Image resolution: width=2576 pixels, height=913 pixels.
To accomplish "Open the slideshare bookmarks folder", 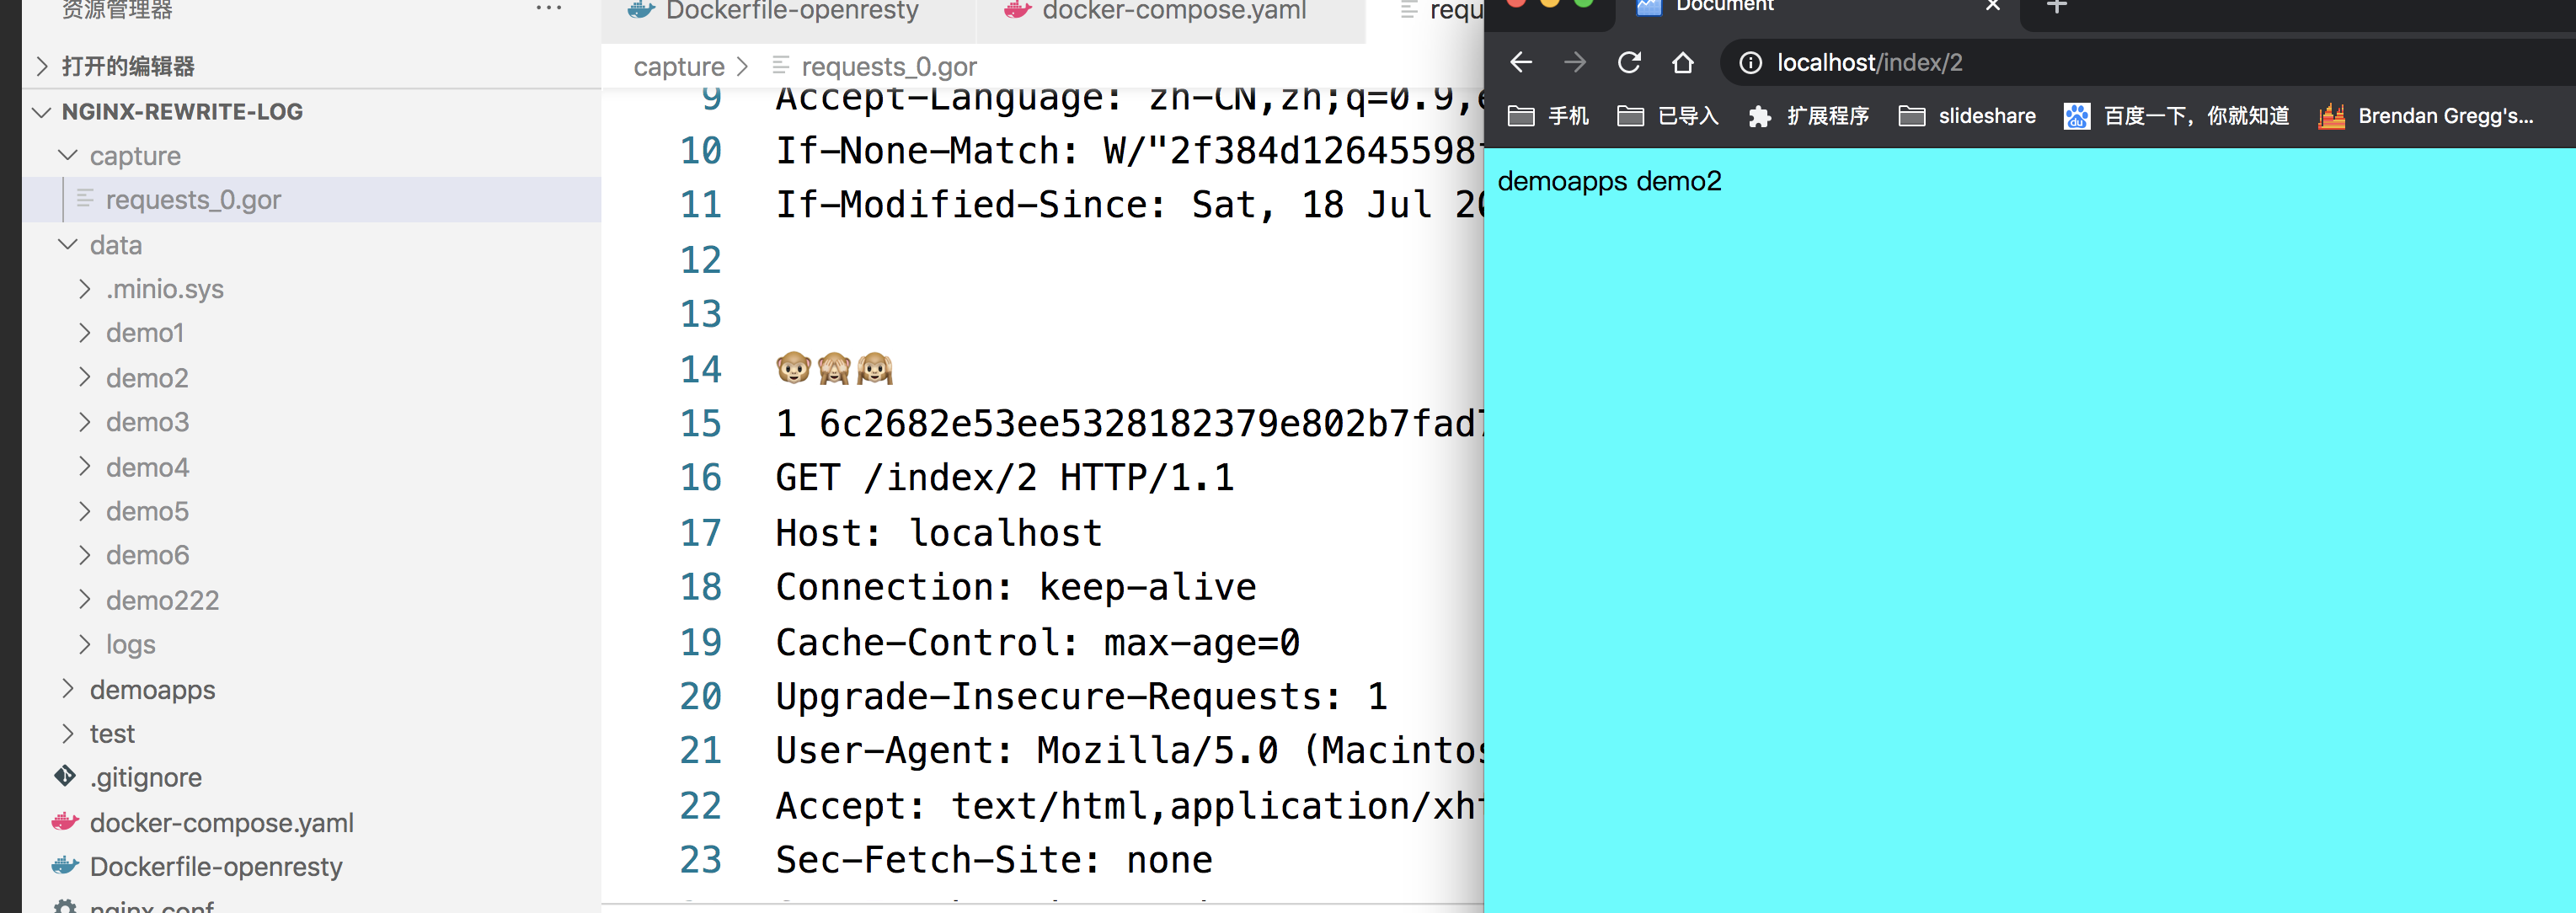I will click(x=1967, y=116).
